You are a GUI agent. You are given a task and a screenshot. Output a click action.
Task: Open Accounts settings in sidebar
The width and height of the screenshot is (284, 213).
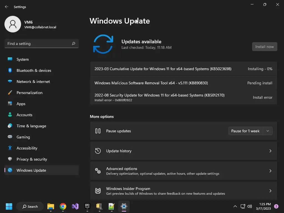[x=42, y=115]
